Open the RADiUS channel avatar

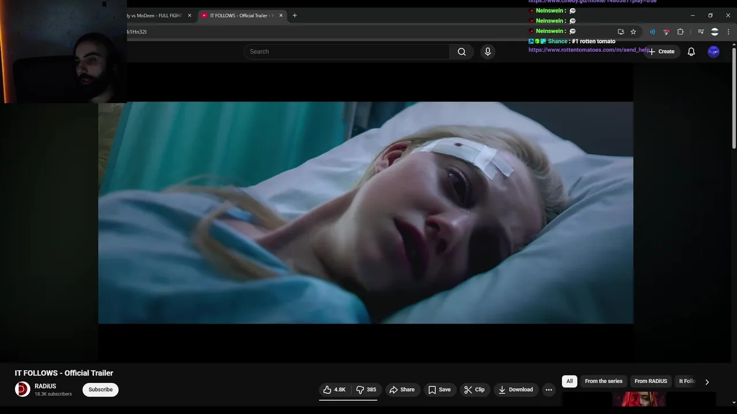[x=22, y=389]
